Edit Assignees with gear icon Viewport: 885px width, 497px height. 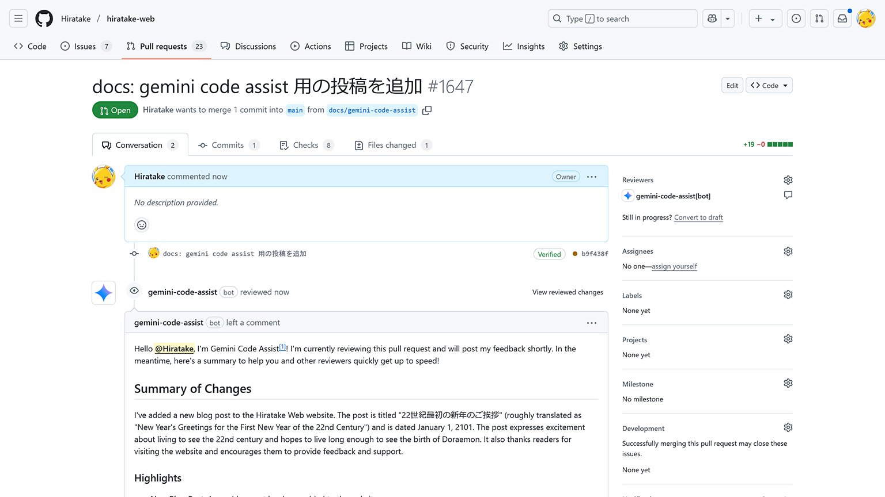point(788,251)
